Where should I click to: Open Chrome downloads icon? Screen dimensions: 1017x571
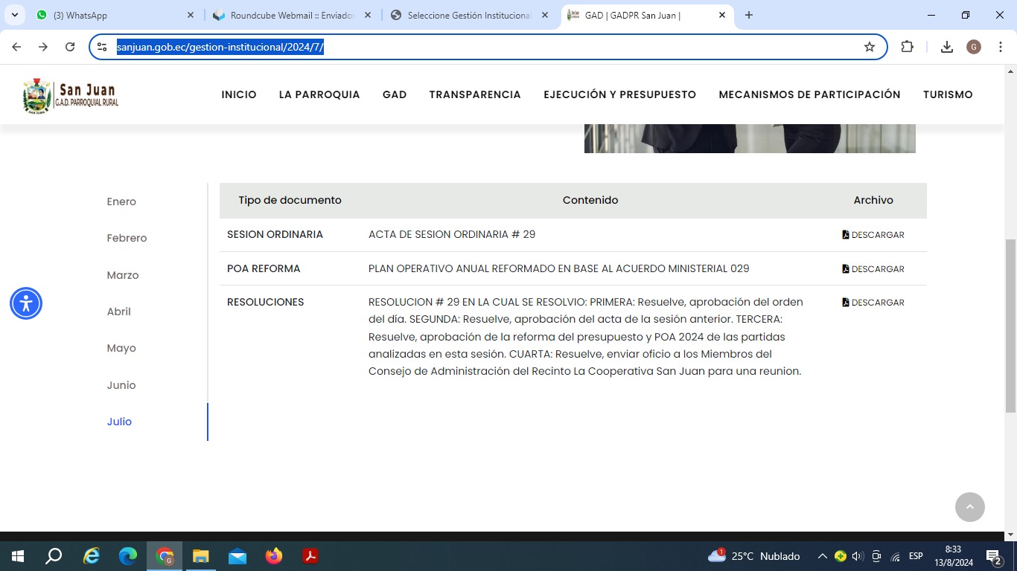click(x=946, y=47)
